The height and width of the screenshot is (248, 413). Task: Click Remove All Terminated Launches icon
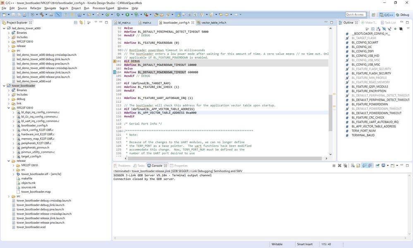(x=345, y=165)
